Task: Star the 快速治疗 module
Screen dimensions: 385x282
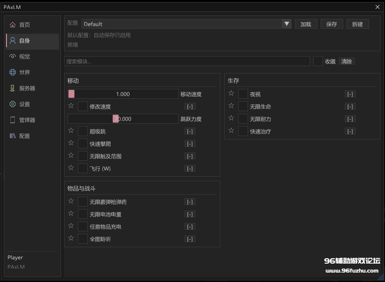Action: 231,131
